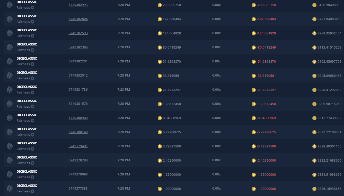Select the Fairness label for bet 6749381786

23,92
